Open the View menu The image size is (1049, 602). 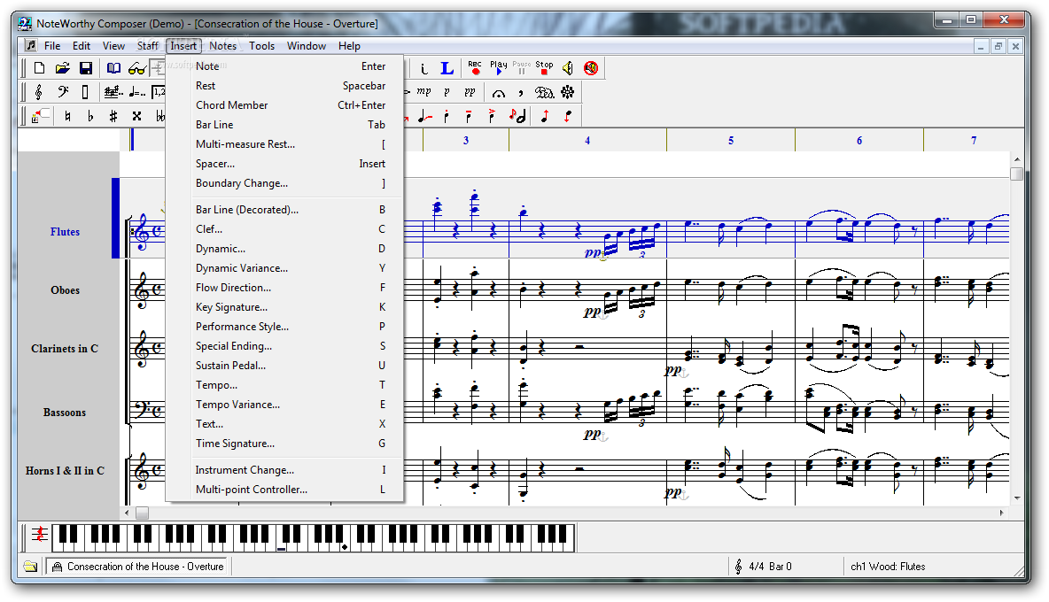113,45
